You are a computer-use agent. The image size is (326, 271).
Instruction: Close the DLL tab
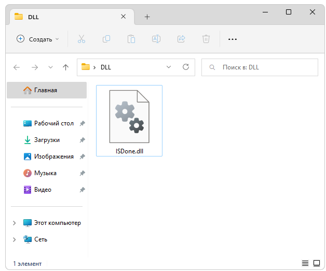point(124,17)
